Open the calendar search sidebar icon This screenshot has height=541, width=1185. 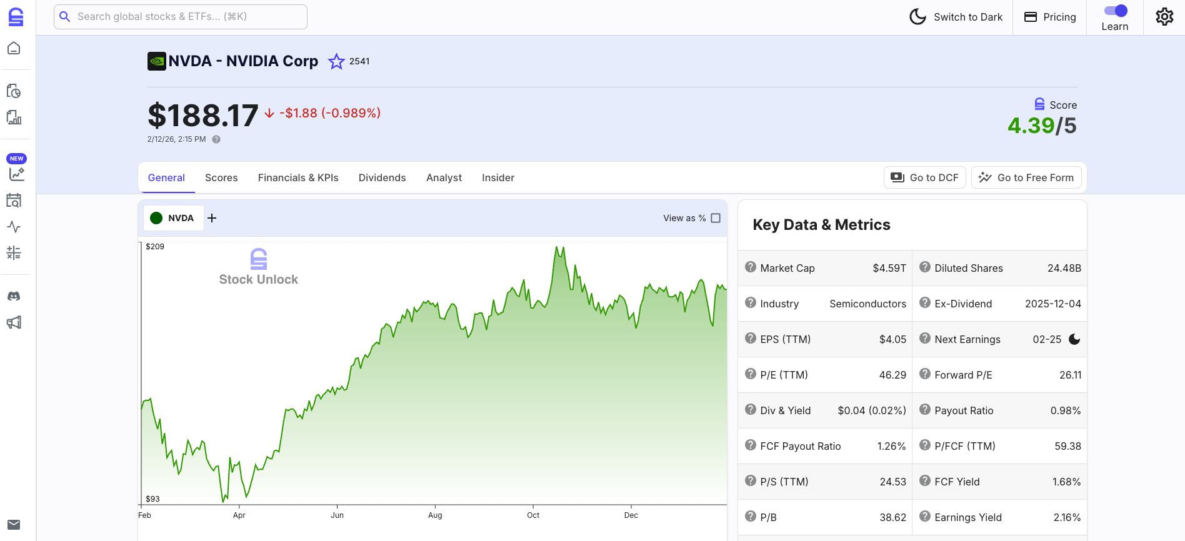coord(14,201)
